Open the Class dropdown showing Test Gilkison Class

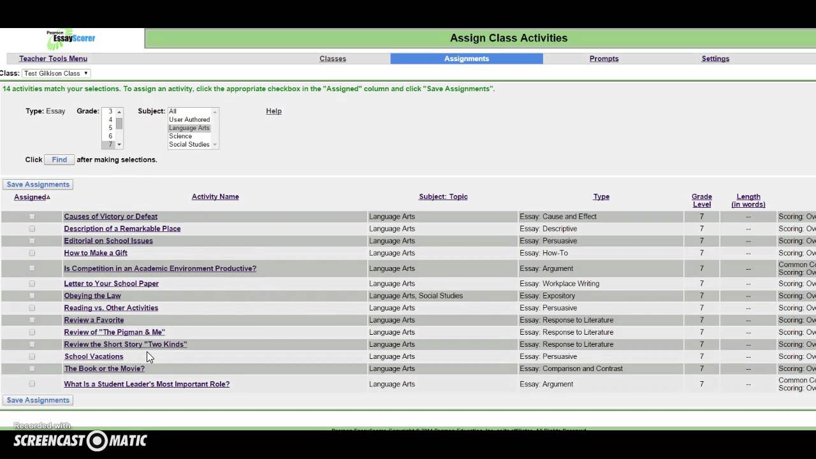(56, 73)
